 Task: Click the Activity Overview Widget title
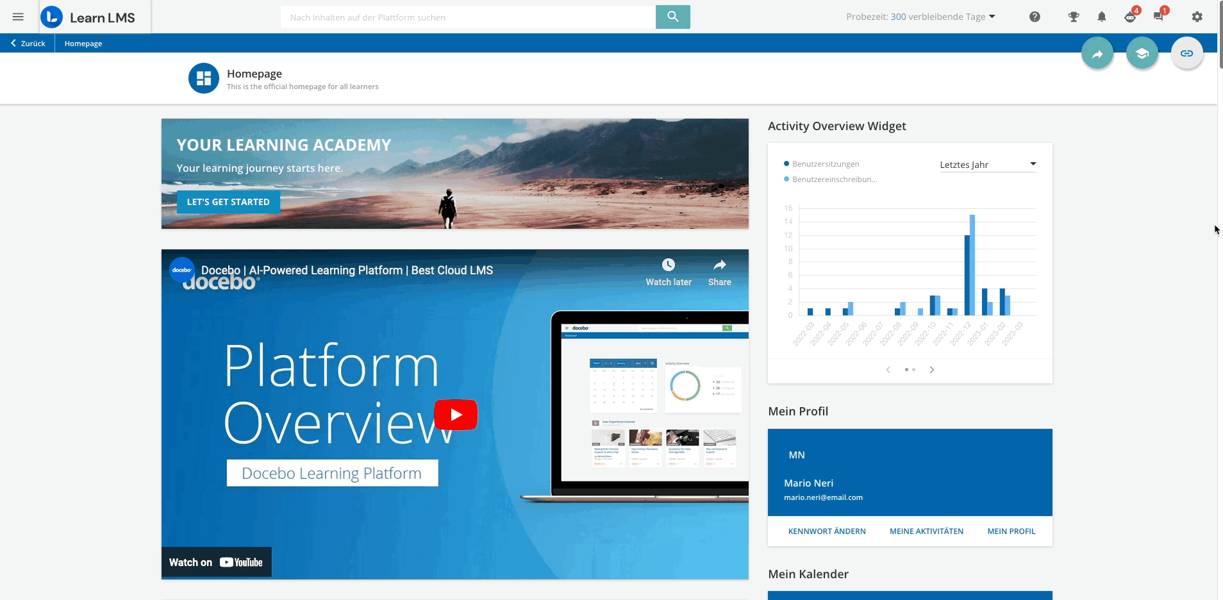click(837, 126)
